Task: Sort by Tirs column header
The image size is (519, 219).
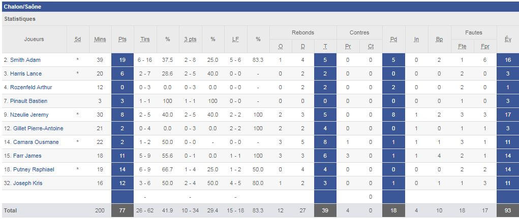Action: click(x=145, y=39)
